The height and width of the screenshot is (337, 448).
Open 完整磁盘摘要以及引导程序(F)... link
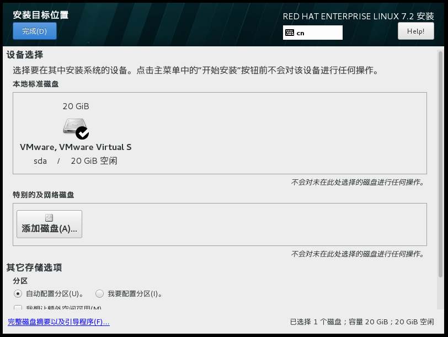(58, 322)
